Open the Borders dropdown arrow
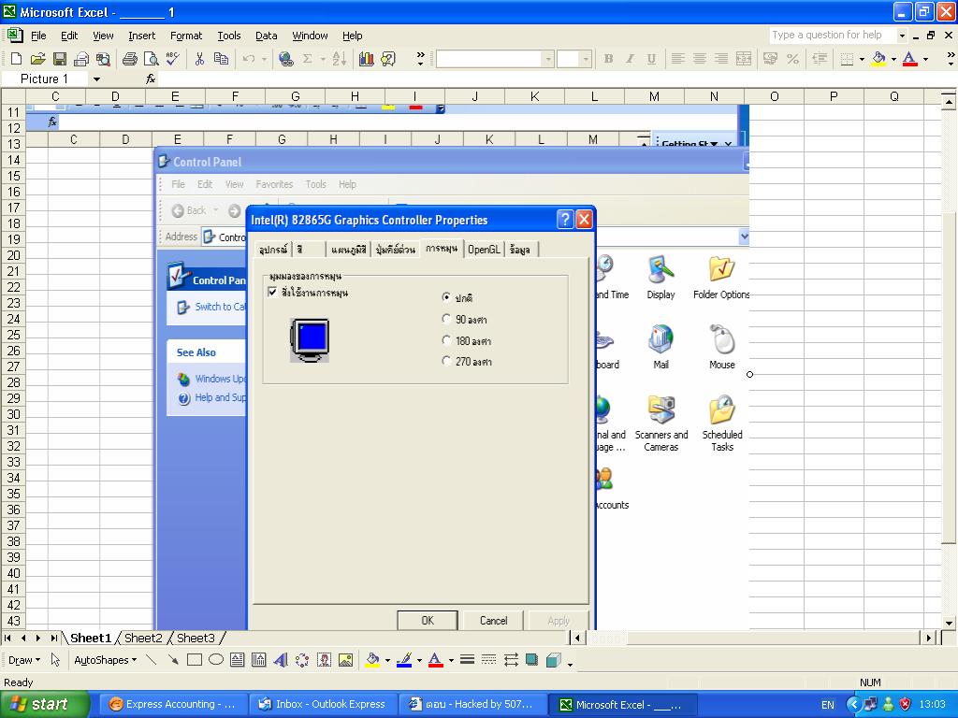The image size is (958, 718). (x=862, y=59)
